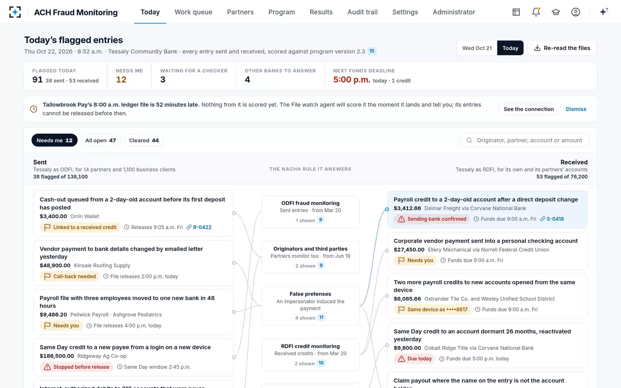Screen dimensions: 621x388
Task: Switch to the Audit trail tab
Action: tap(363, 12)
